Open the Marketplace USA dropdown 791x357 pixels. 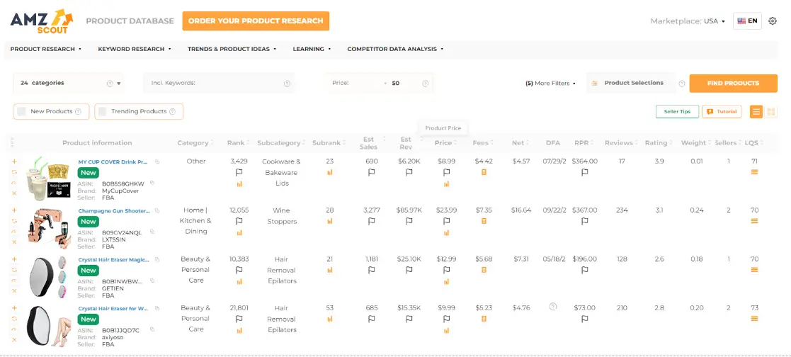click(x=688, y=21)
